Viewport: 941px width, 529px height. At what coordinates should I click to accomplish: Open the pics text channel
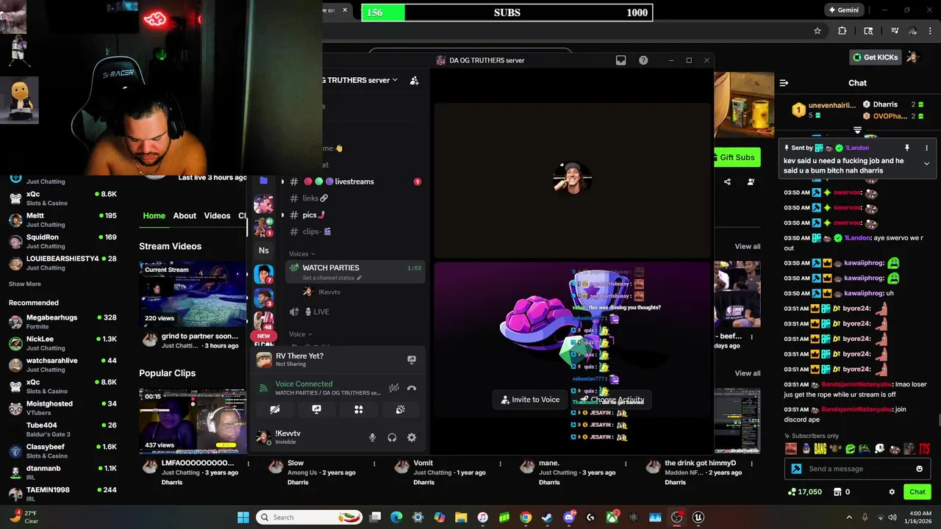pos(354,215)
